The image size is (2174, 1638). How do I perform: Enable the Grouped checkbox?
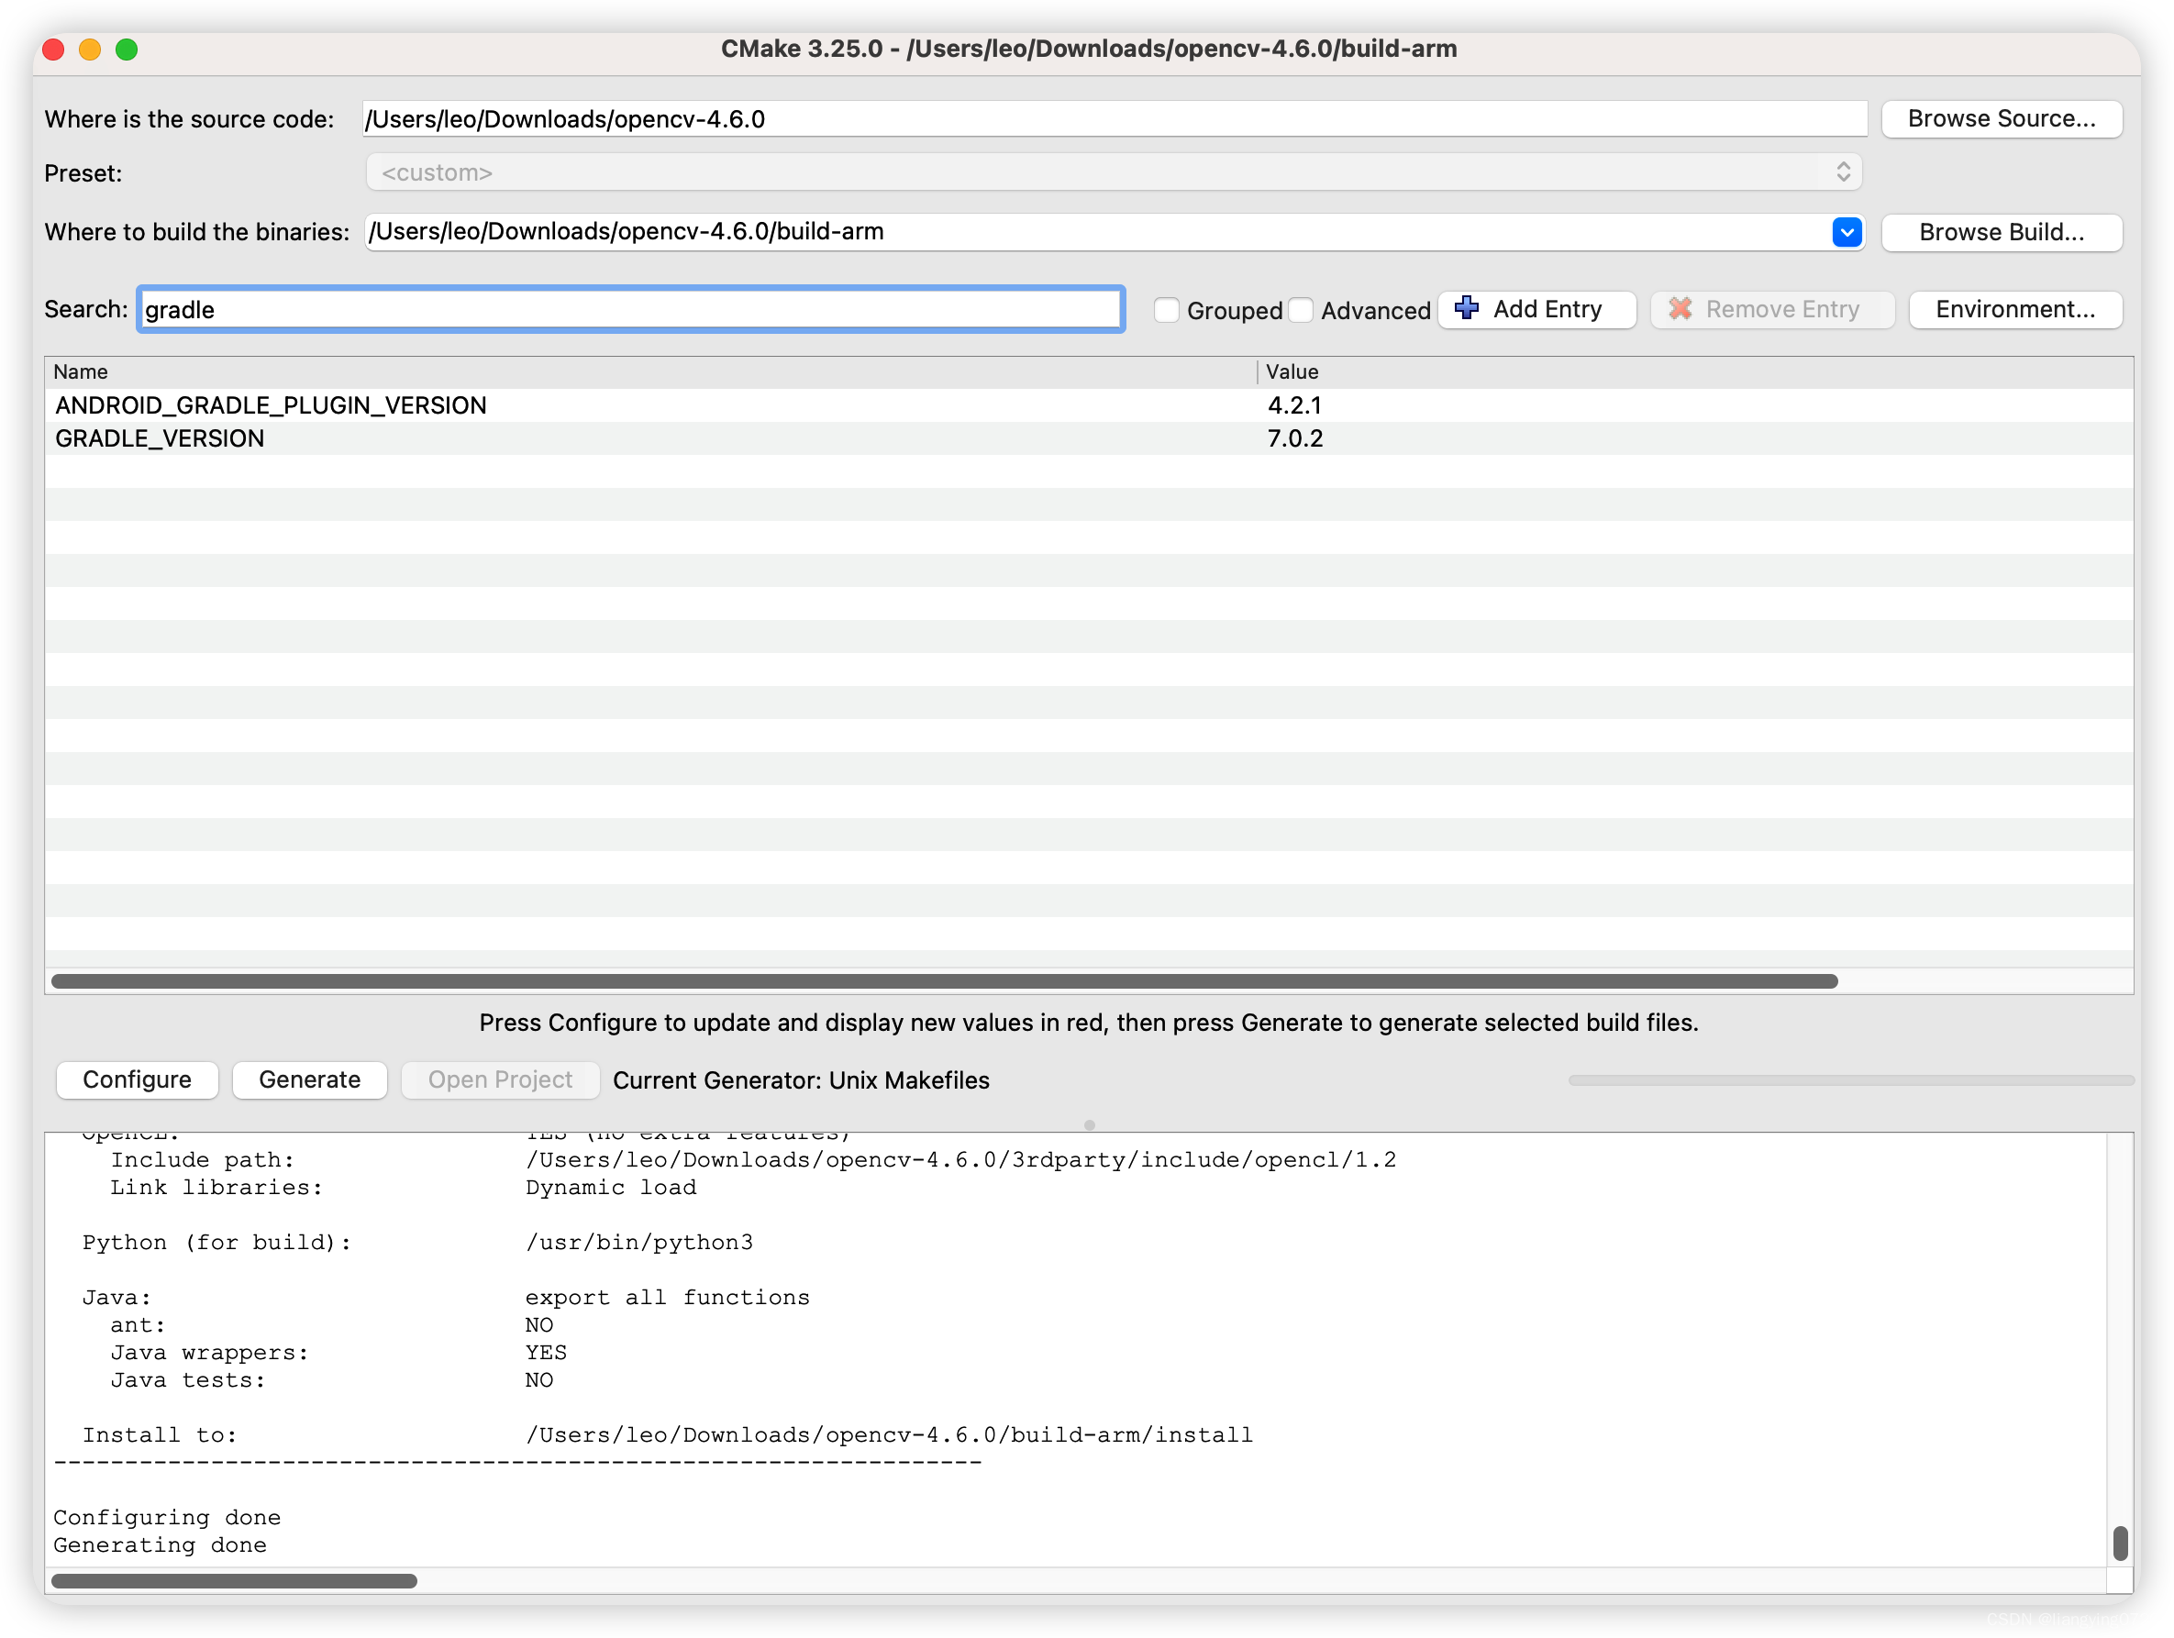coord(1167,311)
